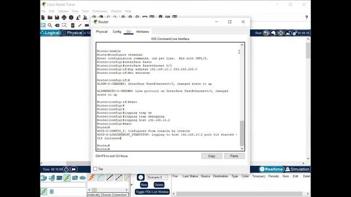Click the Environment time 05:08:30 button

coord(301,33)
